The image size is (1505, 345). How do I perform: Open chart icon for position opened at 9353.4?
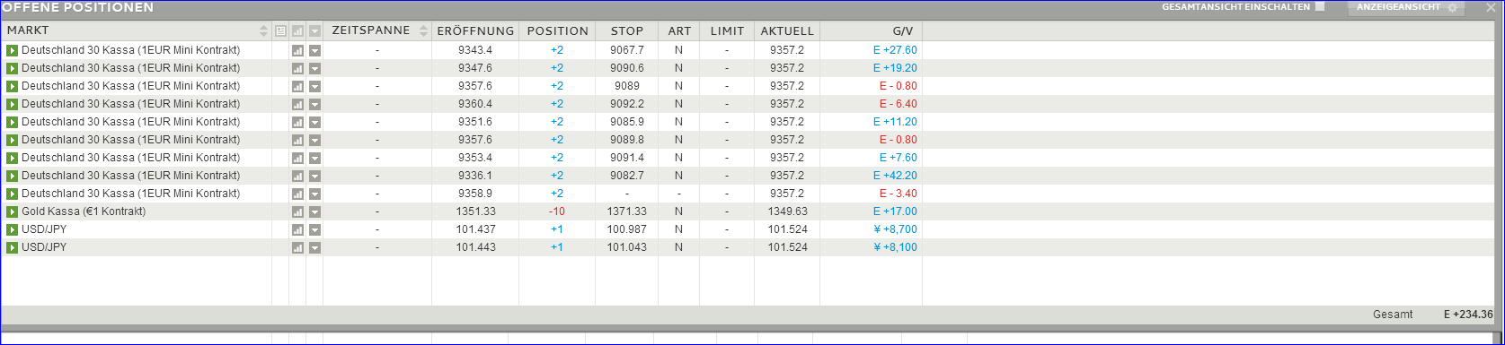coord(297,158)
